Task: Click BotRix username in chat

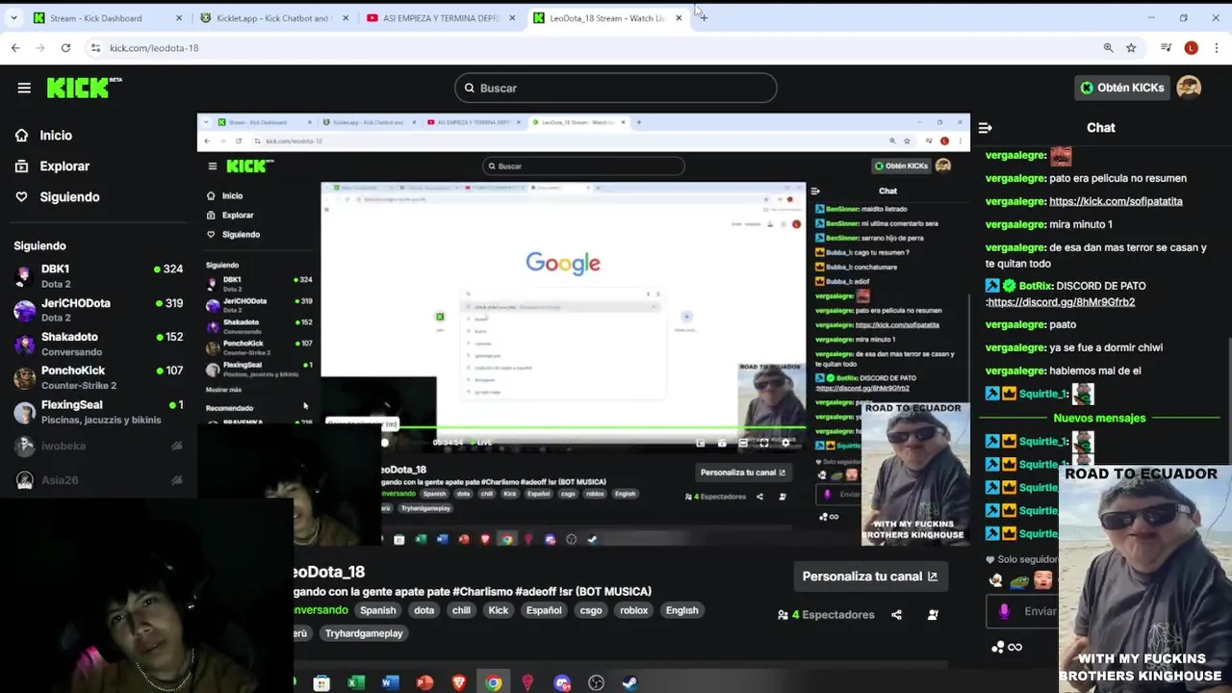Action: coord(1035,286)
